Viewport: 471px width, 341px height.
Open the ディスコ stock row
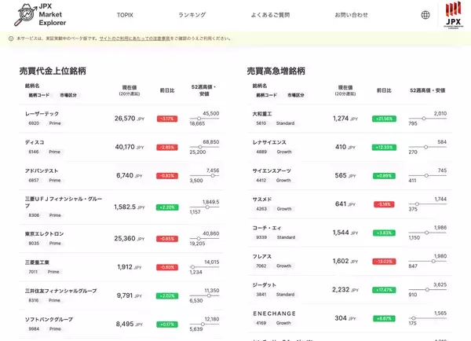tap(121, 147)
